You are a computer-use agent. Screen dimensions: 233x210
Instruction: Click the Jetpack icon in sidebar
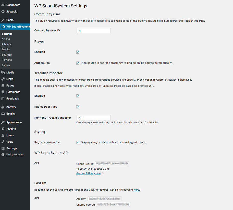[x=3, y=12]
